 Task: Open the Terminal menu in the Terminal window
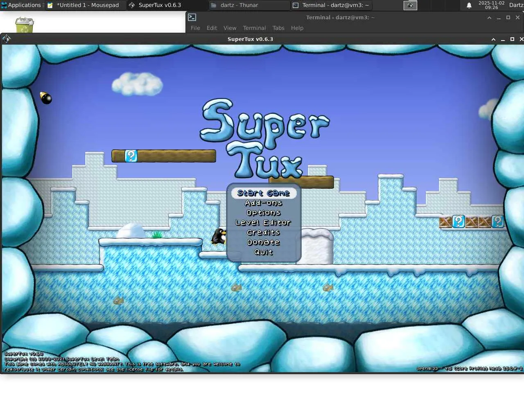coord(254,28)
